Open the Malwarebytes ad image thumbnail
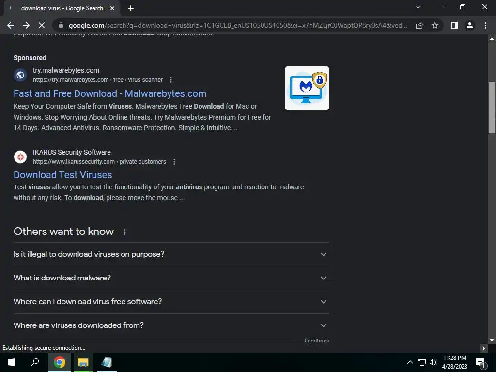The height and width of the screenshot is (372, 496). (307, 88)
